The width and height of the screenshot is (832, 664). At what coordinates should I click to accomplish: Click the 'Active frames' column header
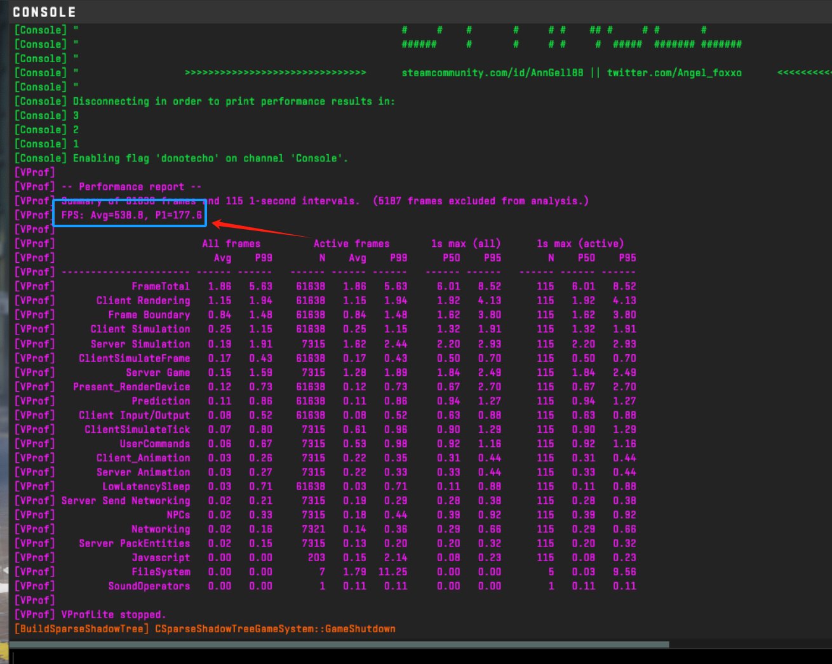(x=351, y=244)
